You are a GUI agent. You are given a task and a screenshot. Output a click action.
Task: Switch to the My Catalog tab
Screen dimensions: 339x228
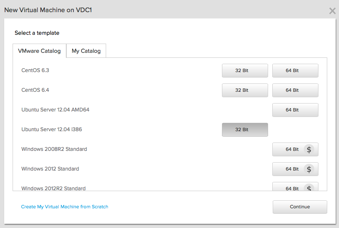pos(86,51)
